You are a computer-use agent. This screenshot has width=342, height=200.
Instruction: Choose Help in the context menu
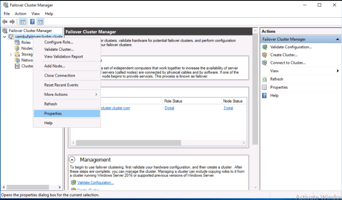(67, 123)
